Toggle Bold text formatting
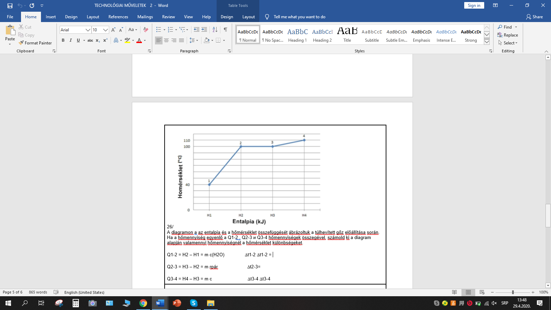Viewport: 551px width, 310px height. pyautogui.click(x=63, y=40)
